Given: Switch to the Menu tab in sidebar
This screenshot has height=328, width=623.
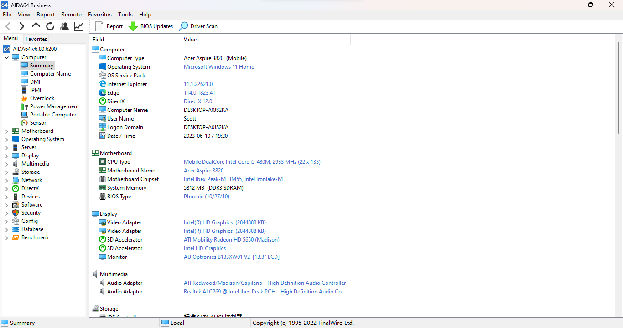Looking at the screenshot, I should coord(11,39).
